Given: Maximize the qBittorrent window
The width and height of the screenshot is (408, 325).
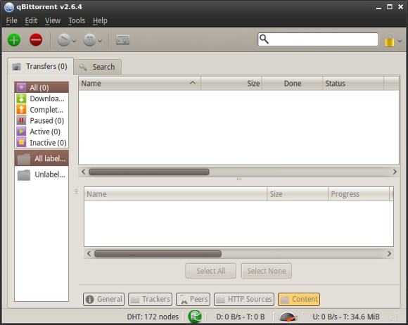Looking at the screenshot, I should pyautogui.click(x=390, y=7).
